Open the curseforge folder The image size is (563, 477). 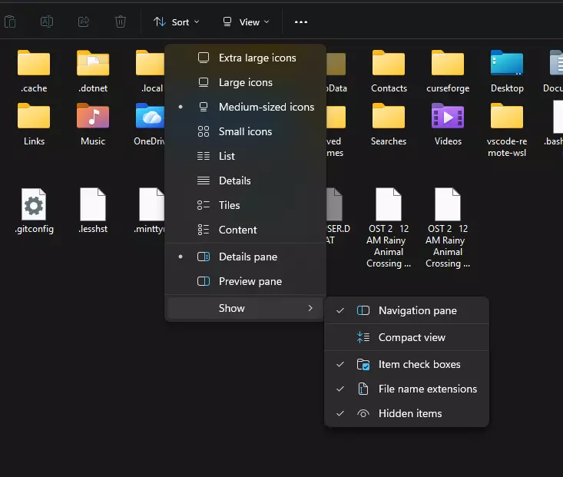pos(448,64)
